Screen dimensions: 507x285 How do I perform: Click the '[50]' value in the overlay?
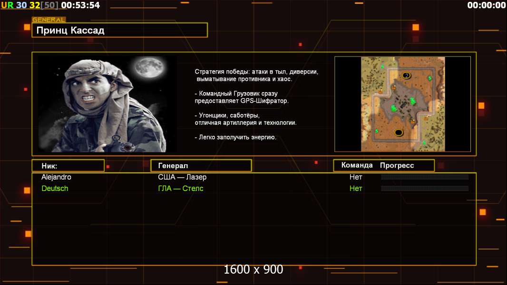click(49, 5)
